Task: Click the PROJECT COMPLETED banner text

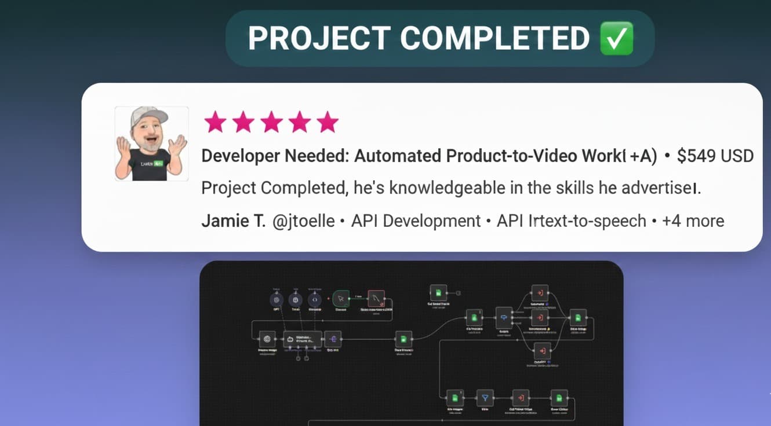Action: [x=419, y=39]
